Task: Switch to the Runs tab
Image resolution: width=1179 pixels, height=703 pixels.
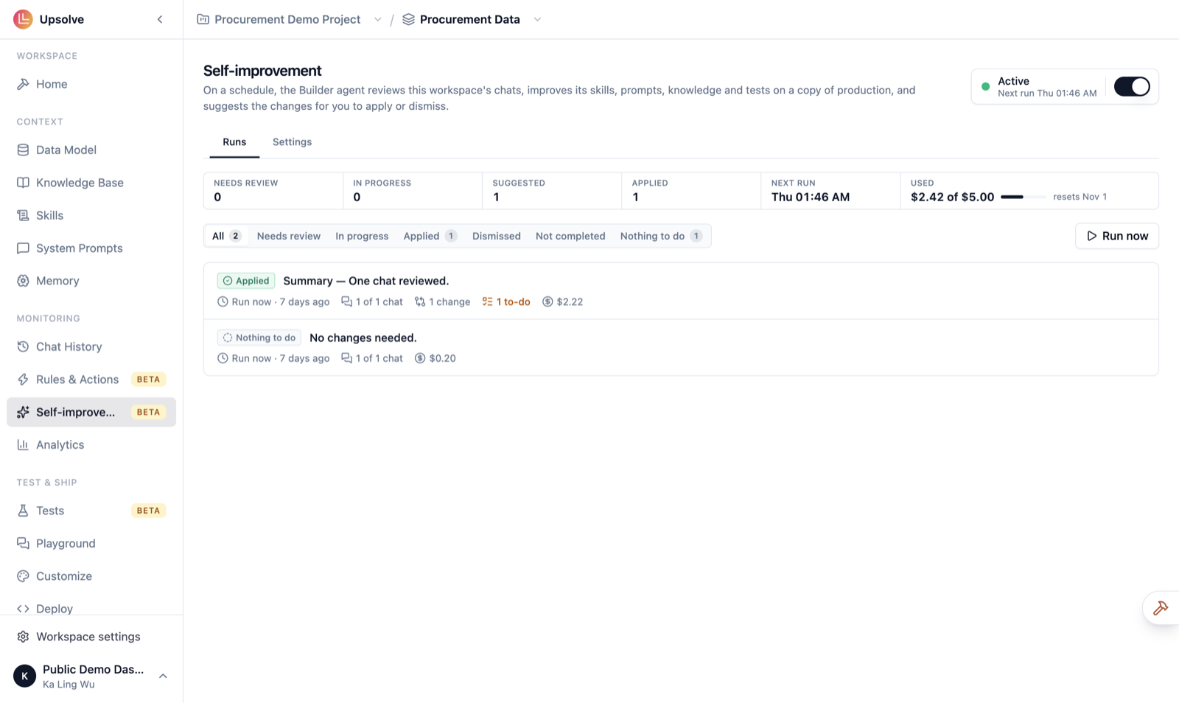Action: [234, 142]
